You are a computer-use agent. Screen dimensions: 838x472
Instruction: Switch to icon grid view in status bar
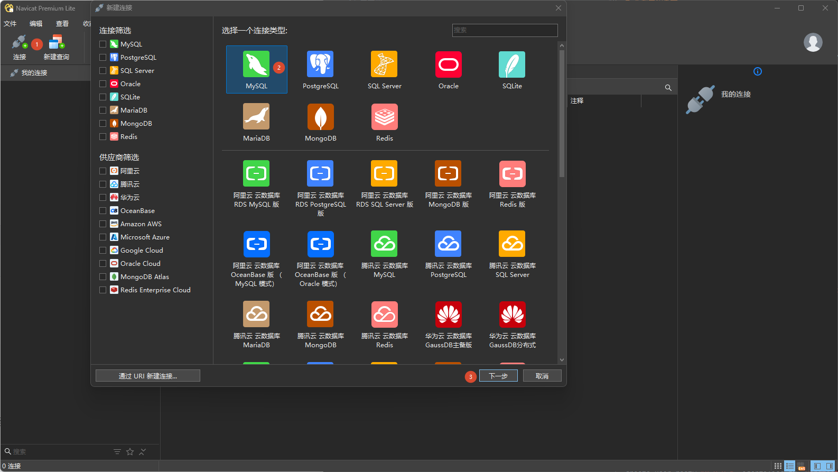(x=778, y=466)
